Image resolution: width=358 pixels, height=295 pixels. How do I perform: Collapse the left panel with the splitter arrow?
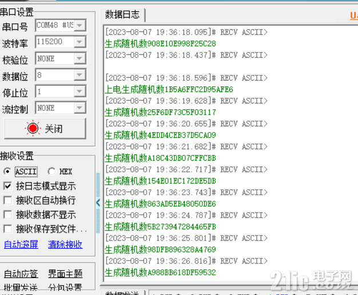[98, 202]
